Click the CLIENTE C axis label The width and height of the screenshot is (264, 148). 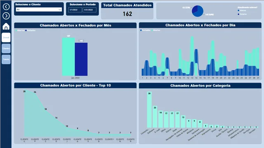[45, 141]
